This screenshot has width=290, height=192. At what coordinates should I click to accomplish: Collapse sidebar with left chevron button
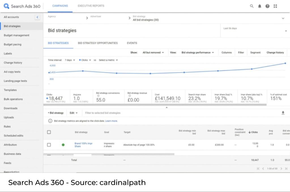pos(37,17)
